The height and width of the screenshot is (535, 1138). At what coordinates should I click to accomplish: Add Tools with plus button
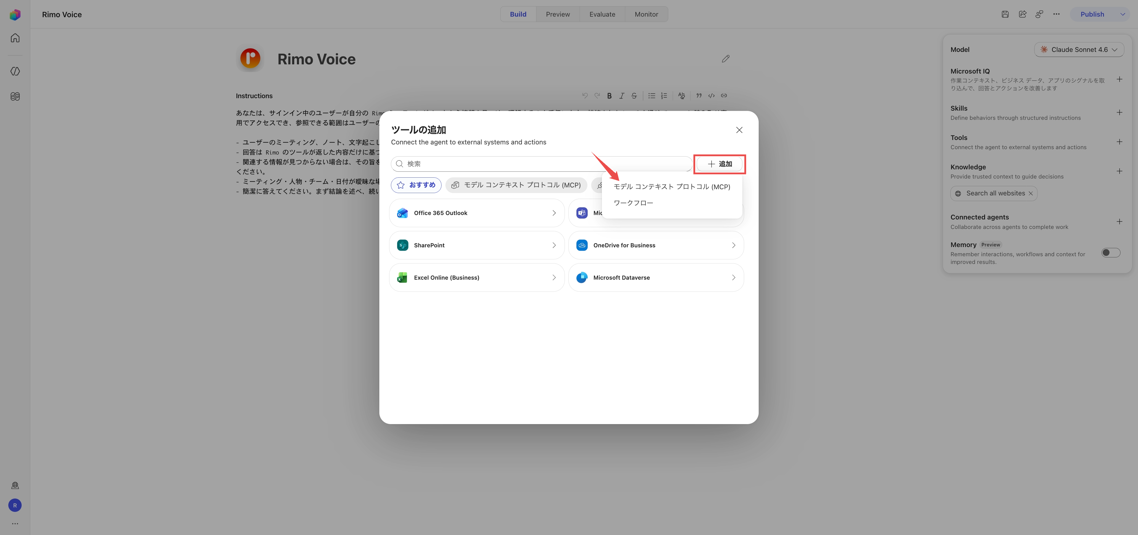1119,142
